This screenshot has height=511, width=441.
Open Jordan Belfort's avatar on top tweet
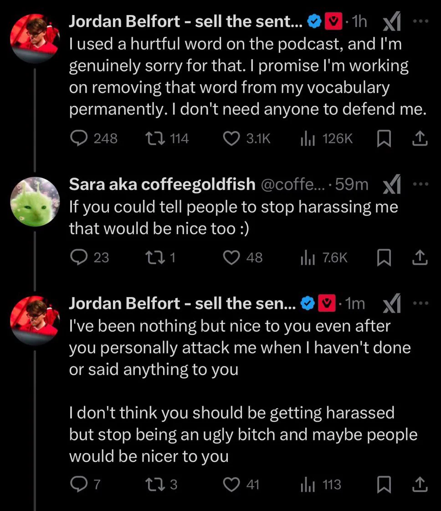(x=35, y=38)
